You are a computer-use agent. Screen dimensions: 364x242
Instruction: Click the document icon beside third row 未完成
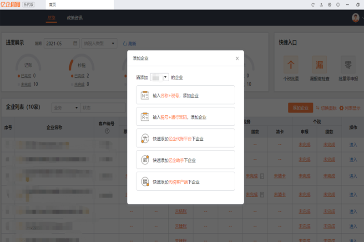click(x=262, y=176)
